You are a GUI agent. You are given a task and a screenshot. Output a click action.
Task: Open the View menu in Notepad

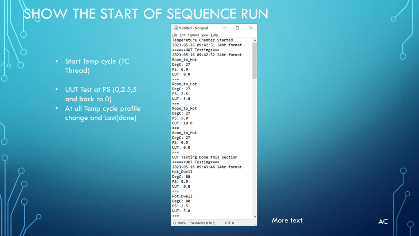pos(205,35)
